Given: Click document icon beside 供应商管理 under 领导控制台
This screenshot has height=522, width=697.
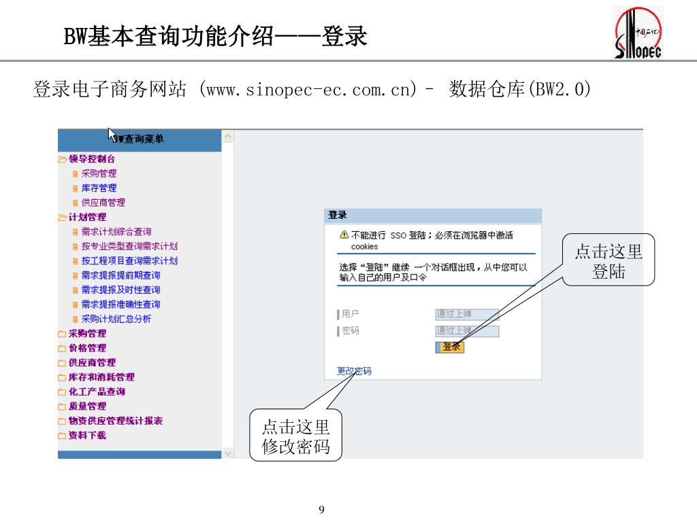Looking at the screenshot, I should tap(76, 203).
